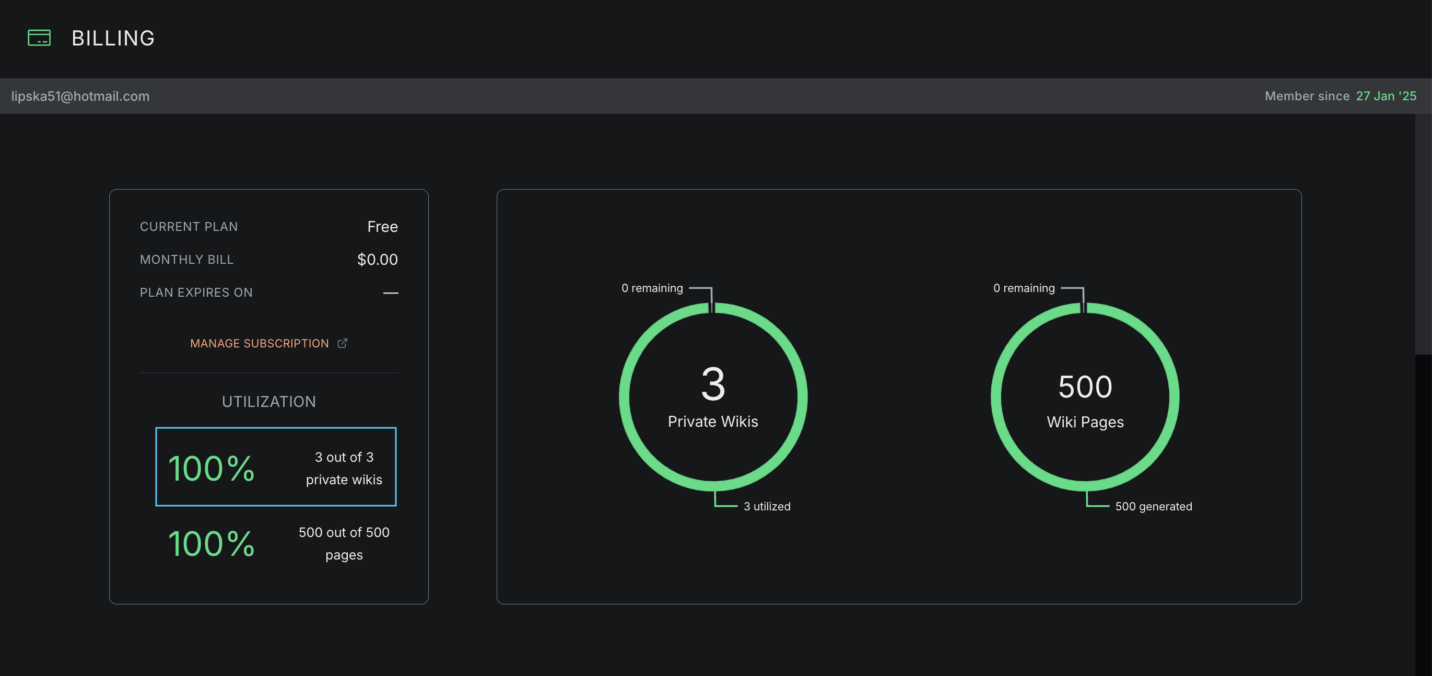Click the BILLING page title
Viewport: 1432px width, 676px height.
click(113, 38)
